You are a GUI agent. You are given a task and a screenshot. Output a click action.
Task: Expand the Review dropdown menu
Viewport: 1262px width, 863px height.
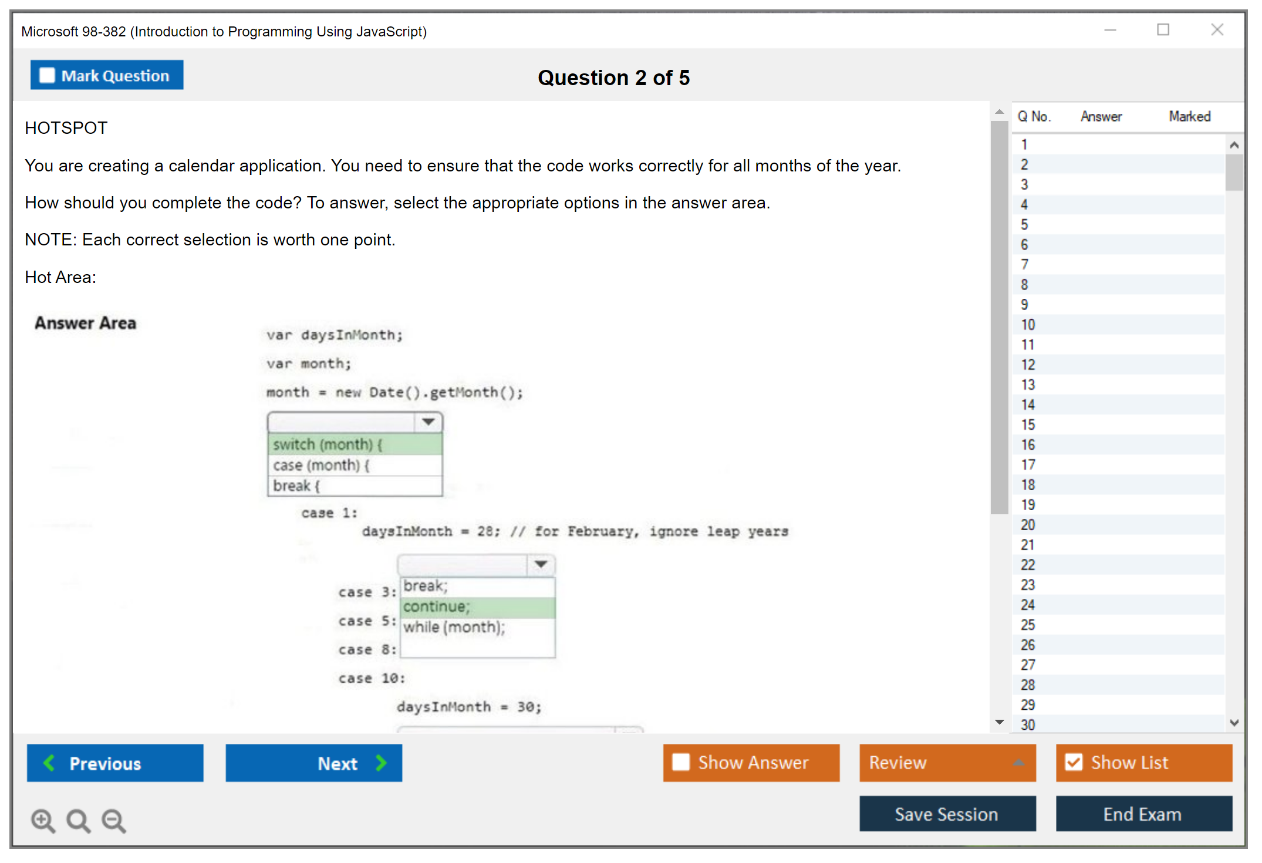coord(1018,763)
